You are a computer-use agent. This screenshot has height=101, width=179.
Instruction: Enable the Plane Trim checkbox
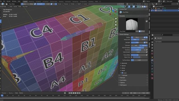click(132, 57)
